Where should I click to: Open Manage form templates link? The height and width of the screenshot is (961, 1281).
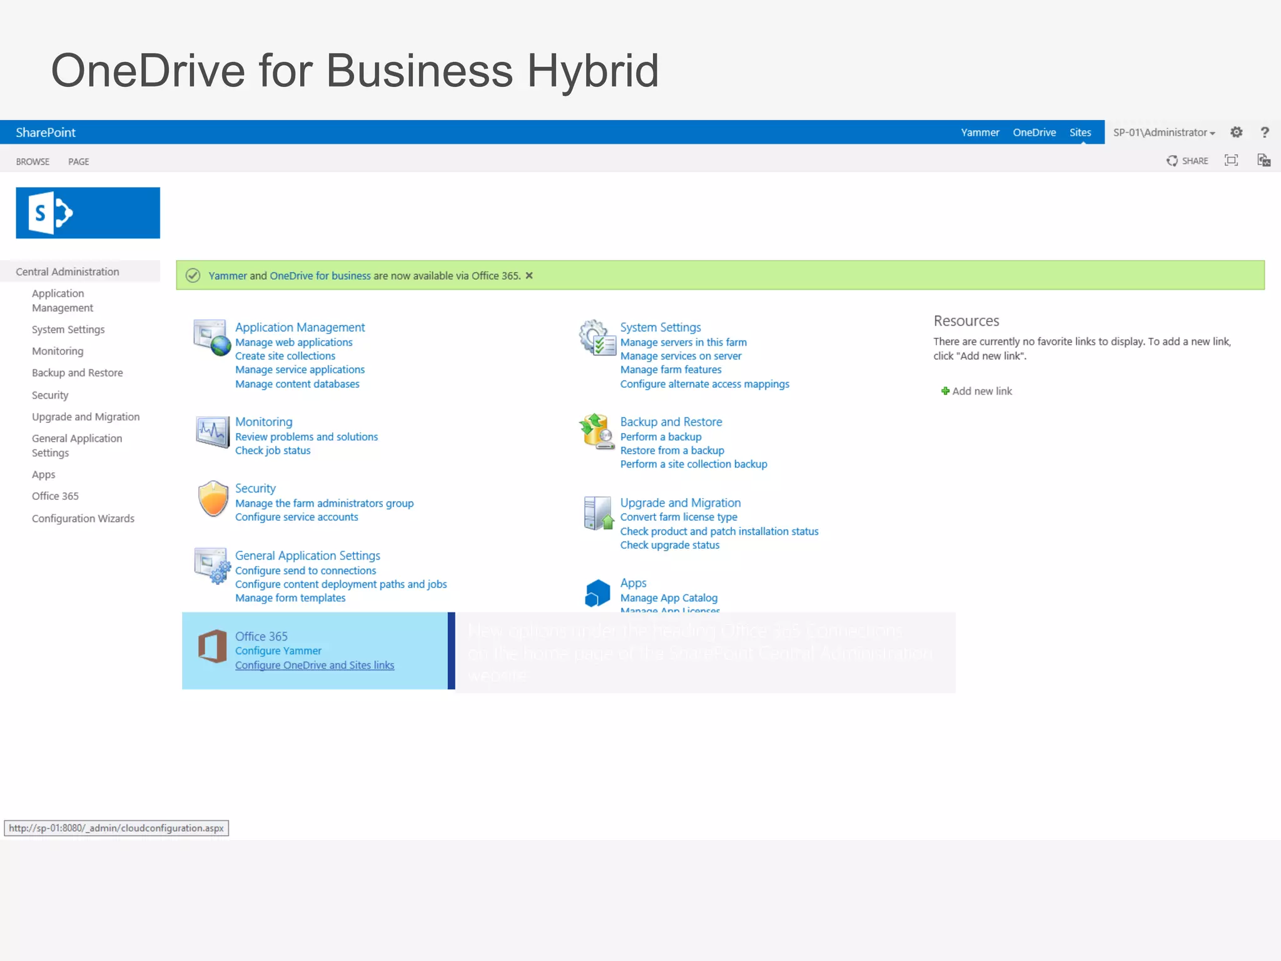pyautogui.click(x=290, y=598)
